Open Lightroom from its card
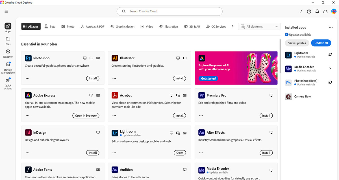 [x=180, y=153]
